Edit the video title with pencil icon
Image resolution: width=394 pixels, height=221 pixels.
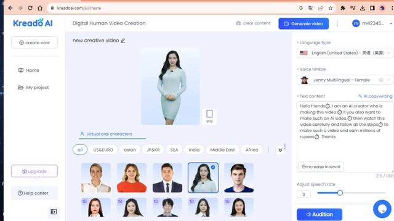click(123, 41)
